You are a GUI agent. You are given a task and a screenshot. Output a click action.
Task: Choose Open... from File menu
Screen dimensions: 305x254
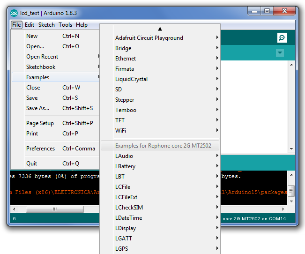(x=56, y=46)
